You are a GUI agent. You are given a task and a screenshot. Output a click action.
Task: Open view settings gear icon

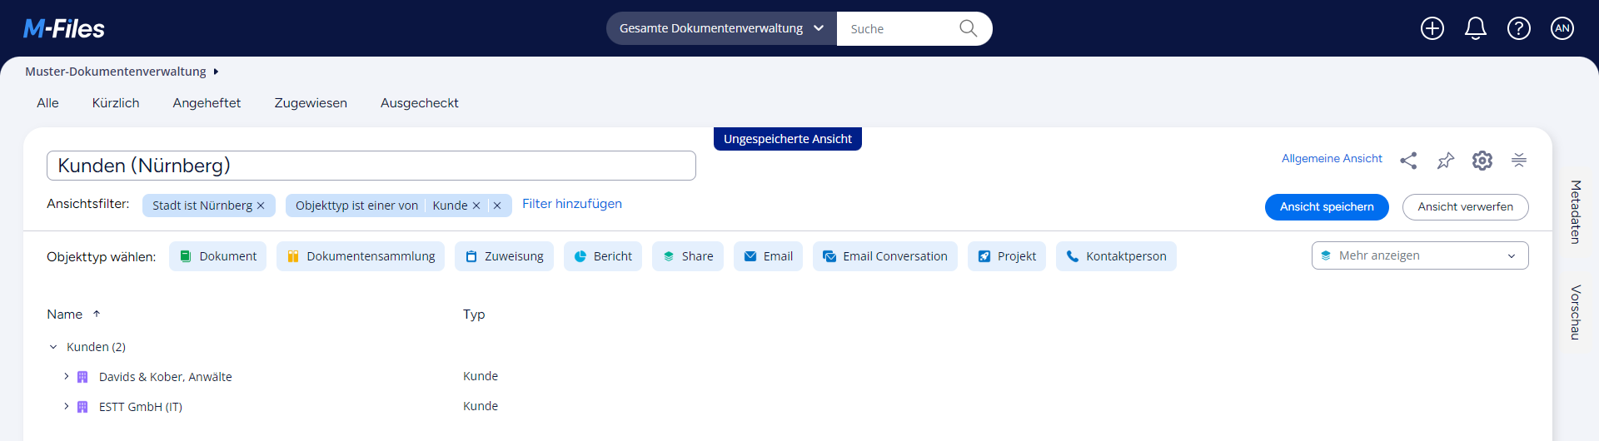[1482, 161]
